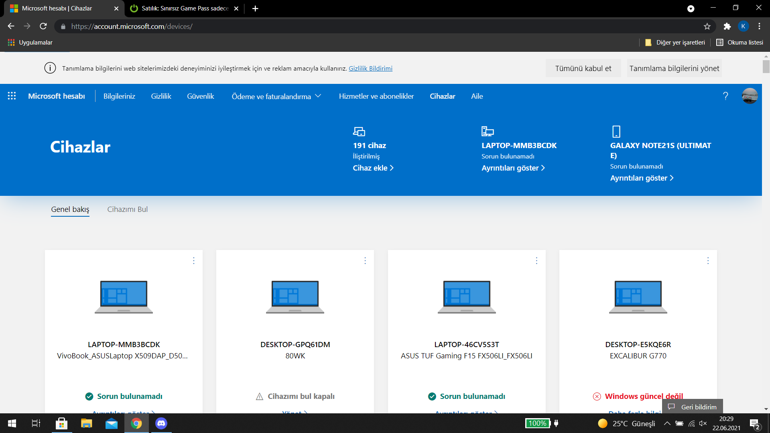
Task: Open the Gizlilik menu item
Action: click(x=161, y=96)
